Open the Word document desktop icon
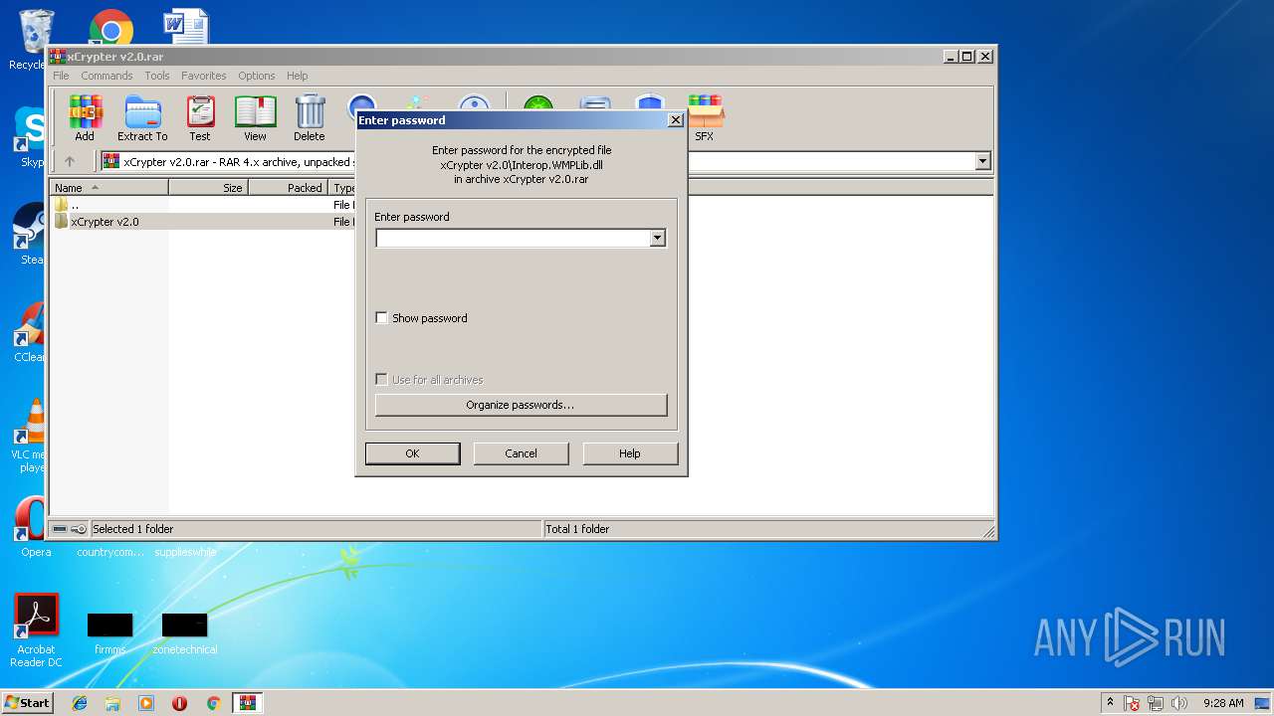1274x716 pixels. pos(187,27)
